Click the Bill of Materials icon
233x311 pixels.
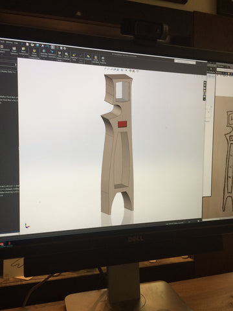(x=67, y=56)
